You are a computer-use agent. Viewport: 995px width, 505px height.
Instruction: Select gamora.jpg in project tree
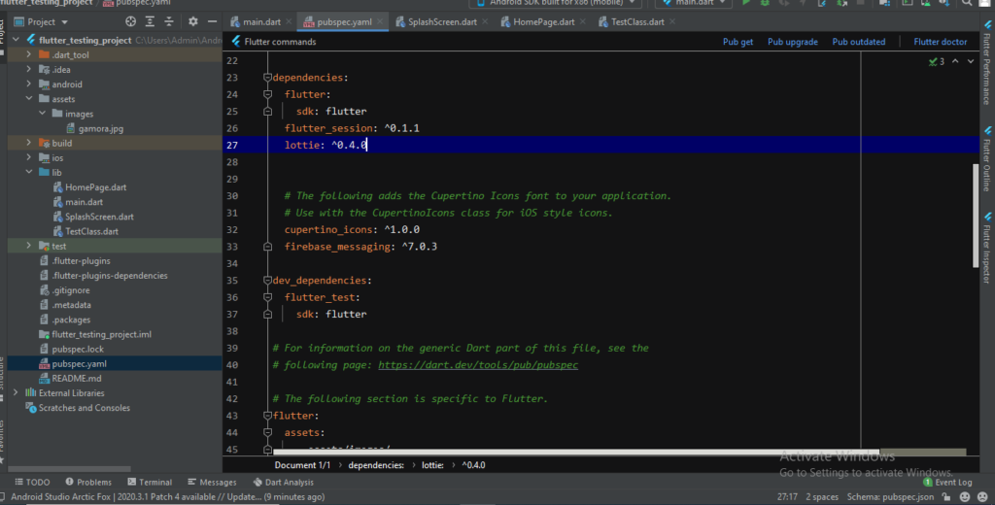94,128
